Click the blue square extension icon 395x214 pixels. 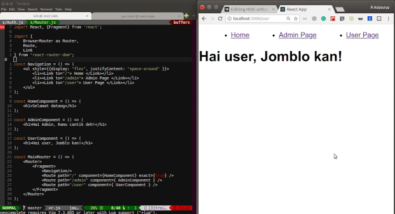[370, 19]
